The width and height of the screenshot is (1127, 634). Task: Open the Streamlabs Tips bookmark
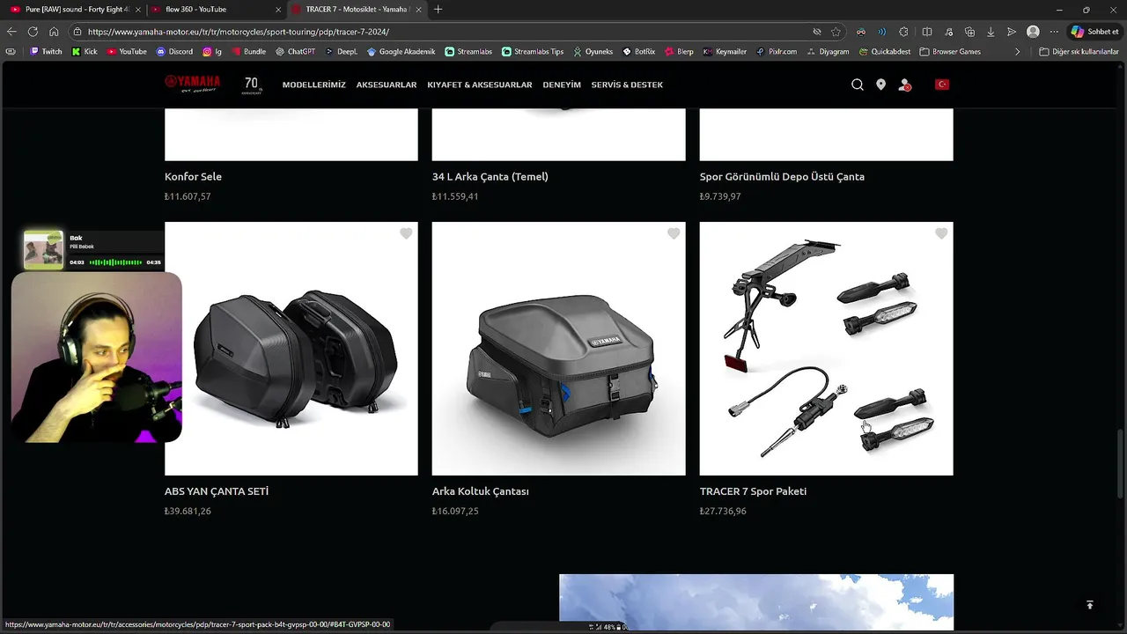pos(533,52)
